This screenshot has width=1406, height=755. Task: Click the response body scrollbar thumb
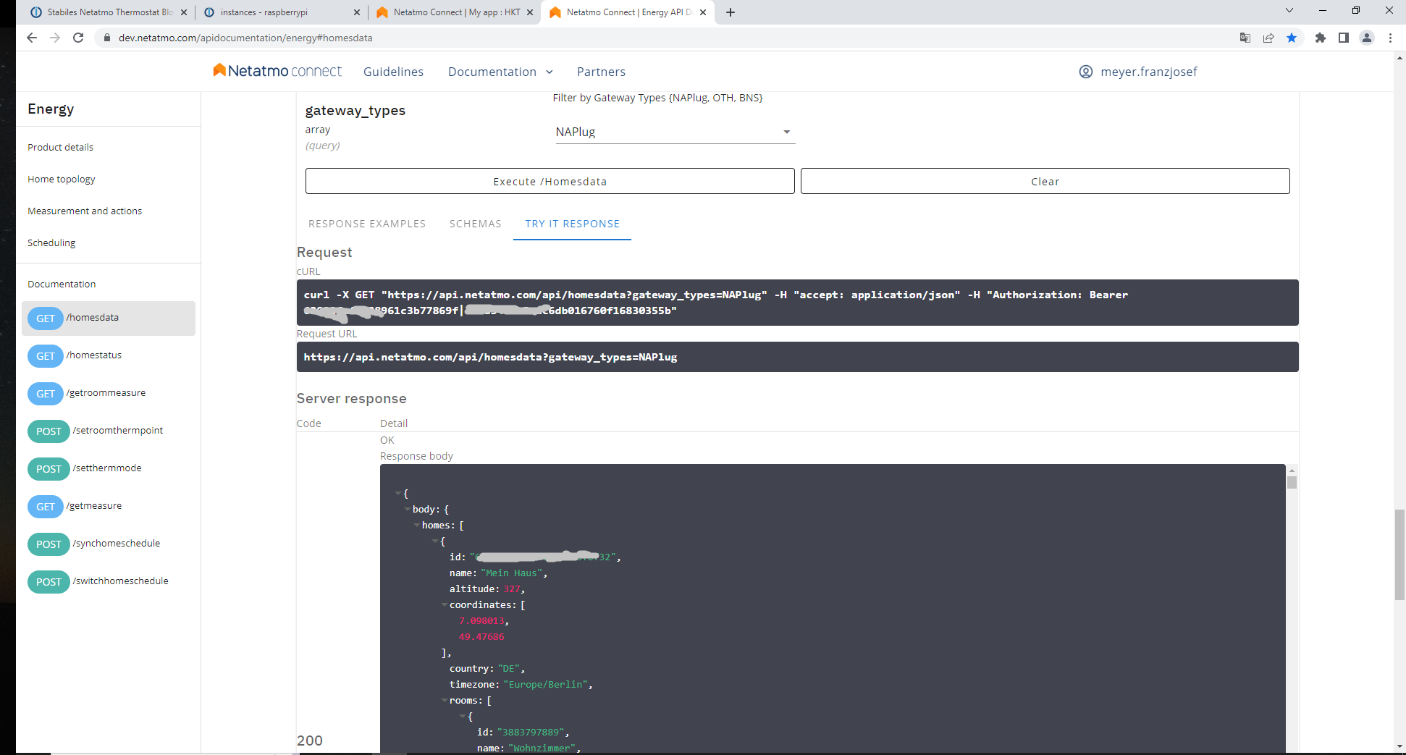pos(1292,482)
